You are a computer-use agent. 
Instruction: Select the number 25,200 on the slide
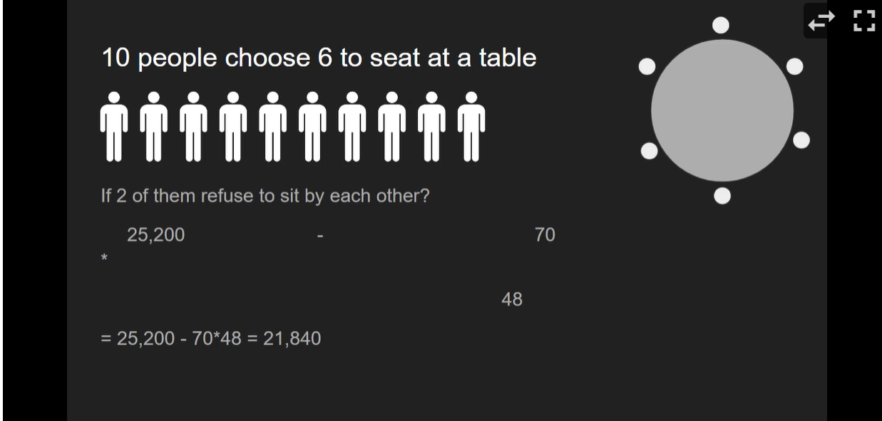[155, 234]
